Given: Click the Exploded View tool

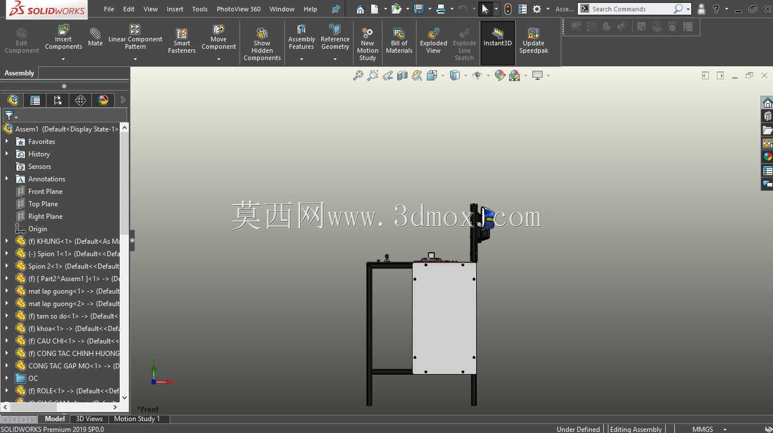Looking at the screenshot, I should (x=434, y=41).
